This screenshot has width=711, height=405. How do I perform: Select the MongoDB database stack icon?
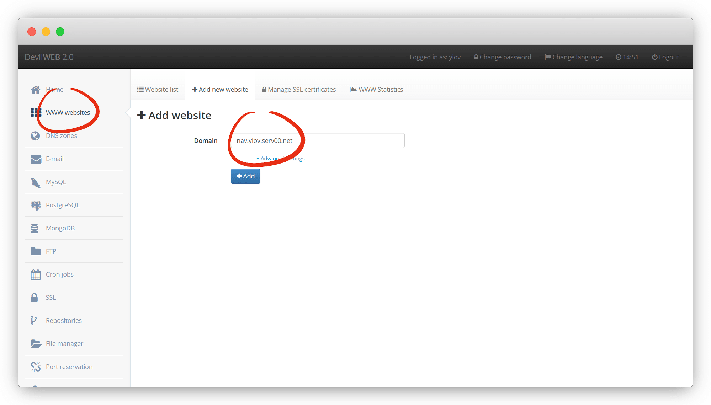coord(35,228)
